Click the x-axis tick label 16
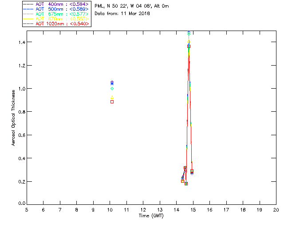Screen dimensions: 284x227 pos(209,210)
